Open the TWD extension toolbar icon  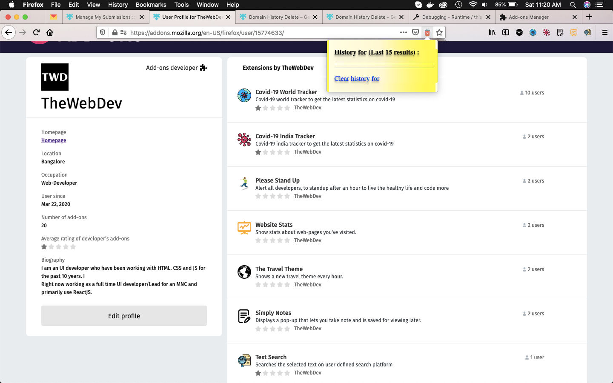click(519, 32)
